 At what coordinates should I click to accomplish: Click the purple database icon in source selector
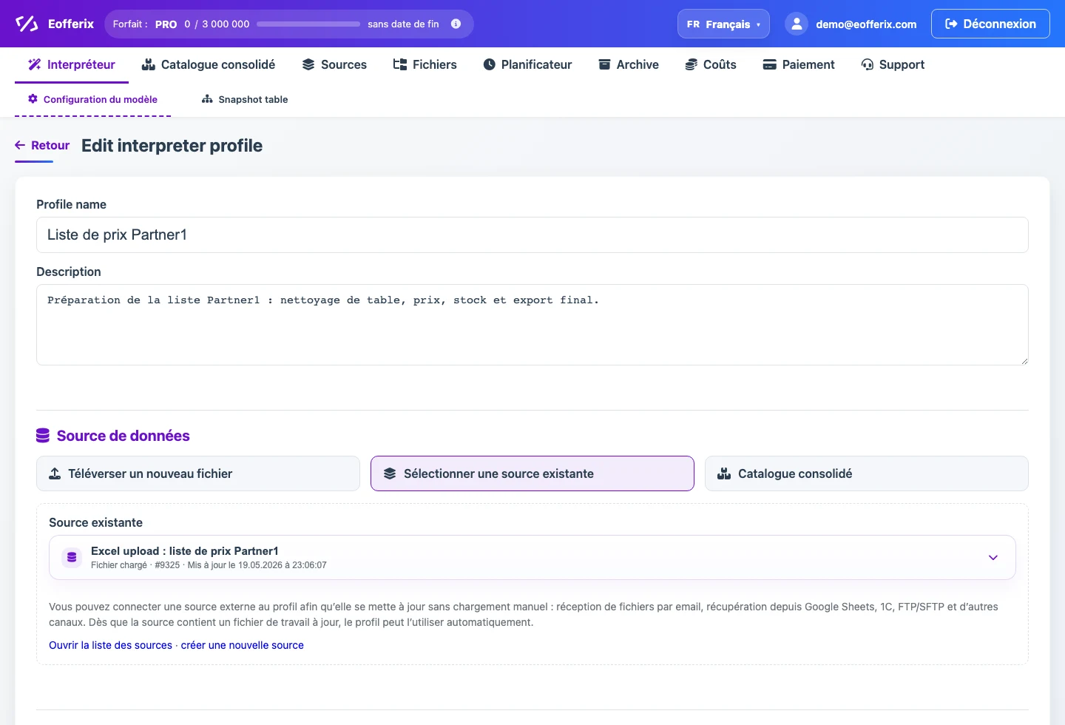72,557
